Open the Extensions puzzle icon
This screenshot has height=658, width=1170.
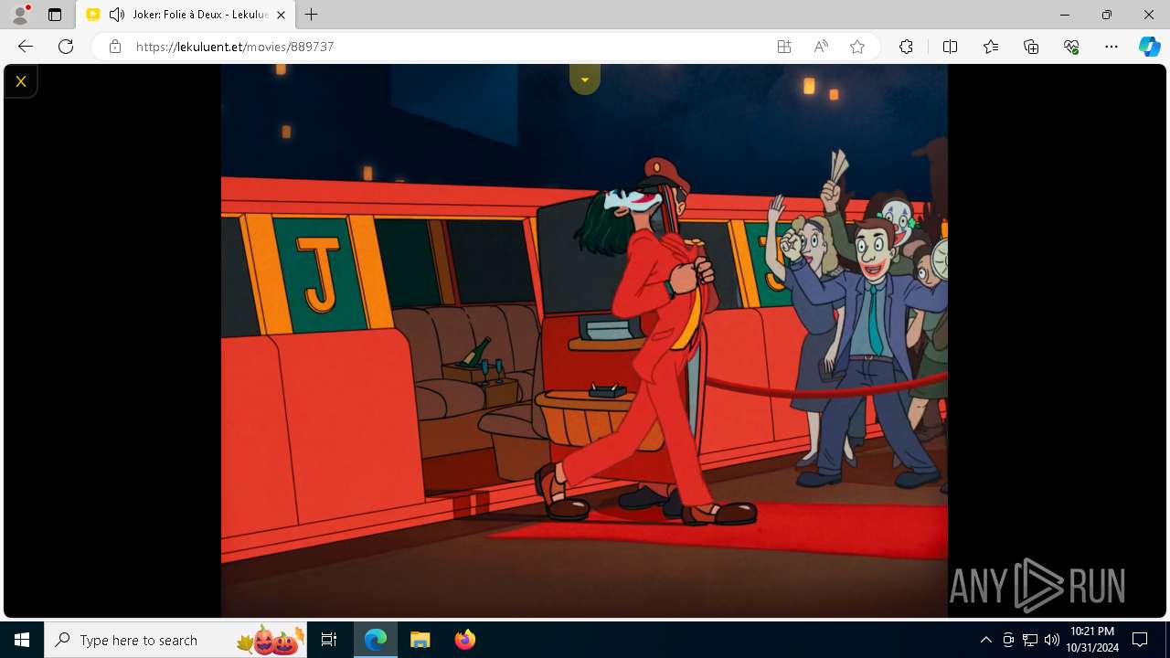pyautogui.click(x=906, y=47)
